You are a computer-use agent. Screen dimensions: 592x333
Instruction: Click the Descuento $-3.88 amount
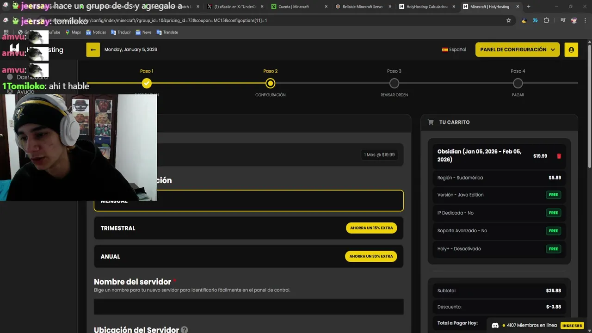tap(554, 307)
